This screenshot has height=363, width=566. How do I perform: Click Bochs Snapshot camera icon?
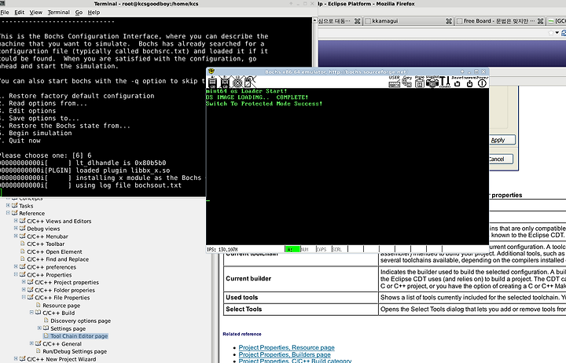(x=432, y=82)
